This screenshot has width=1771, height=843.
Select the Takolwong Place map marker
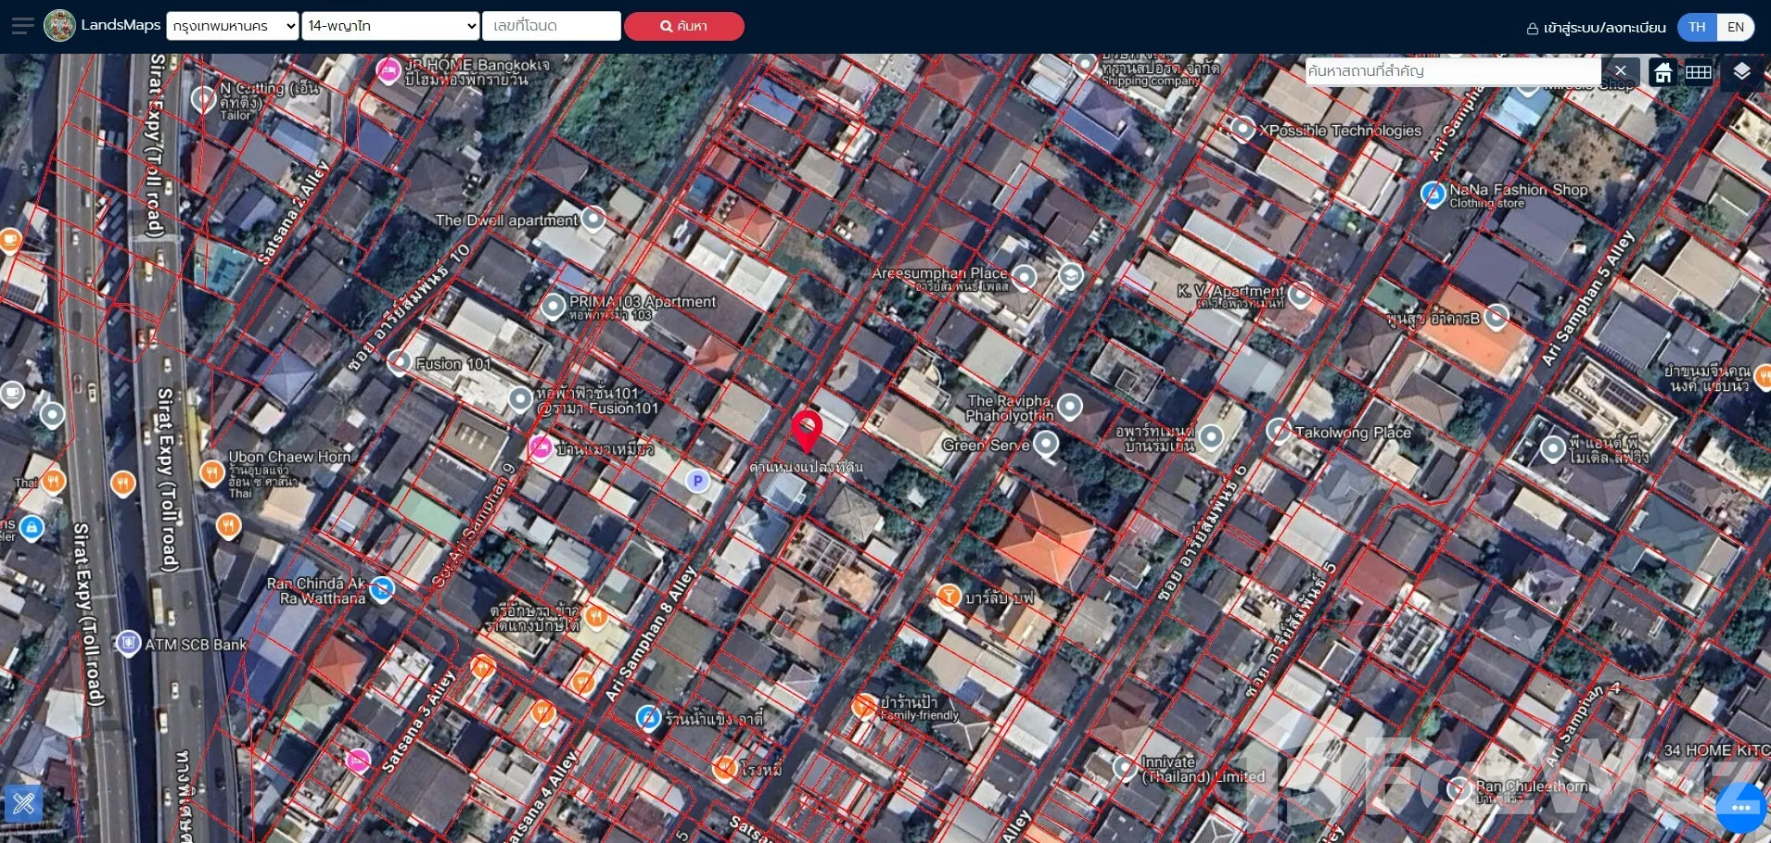click(x=1280, y=431)
